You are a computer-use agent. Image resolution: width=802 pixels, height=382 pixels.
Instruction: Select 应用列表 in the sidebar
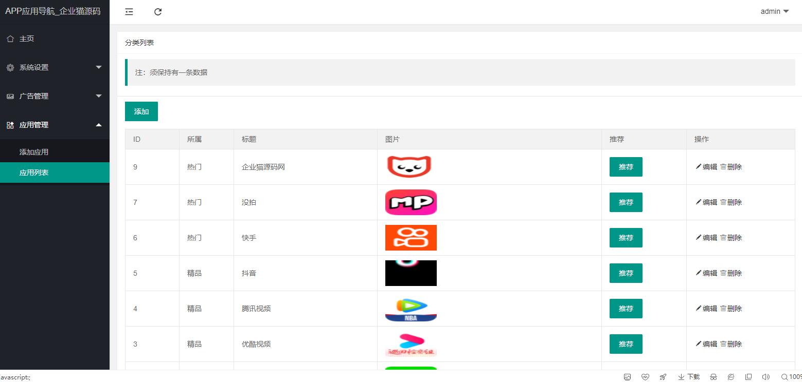[34, 173]
